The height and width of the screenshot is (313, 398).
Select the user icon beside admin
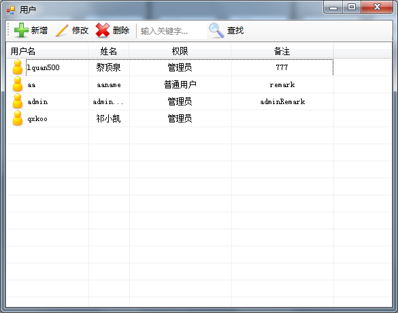tap(18, 101)
